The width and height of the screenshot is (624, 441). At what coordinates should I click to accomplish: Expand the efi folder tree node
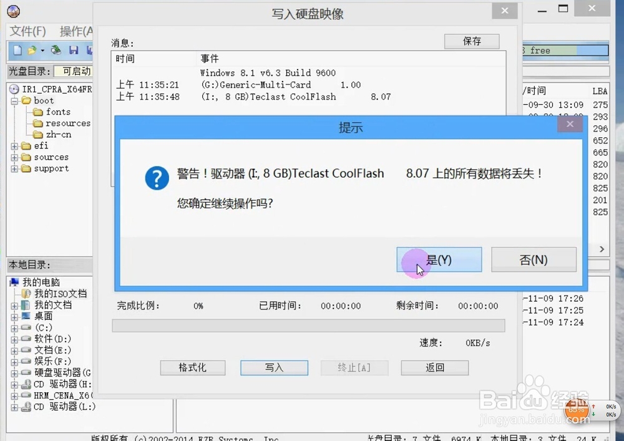click(x=15, y=147)
